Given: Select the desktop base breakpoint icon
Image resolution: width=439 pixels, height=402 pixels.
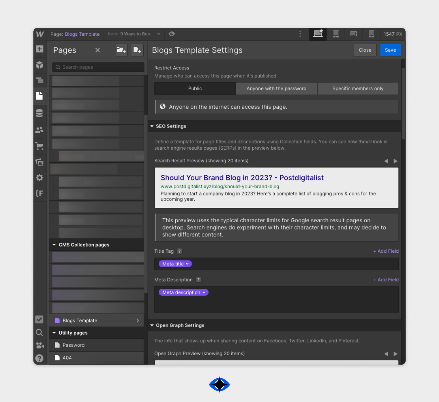Looking at the screenshot, I should (318, 34).
